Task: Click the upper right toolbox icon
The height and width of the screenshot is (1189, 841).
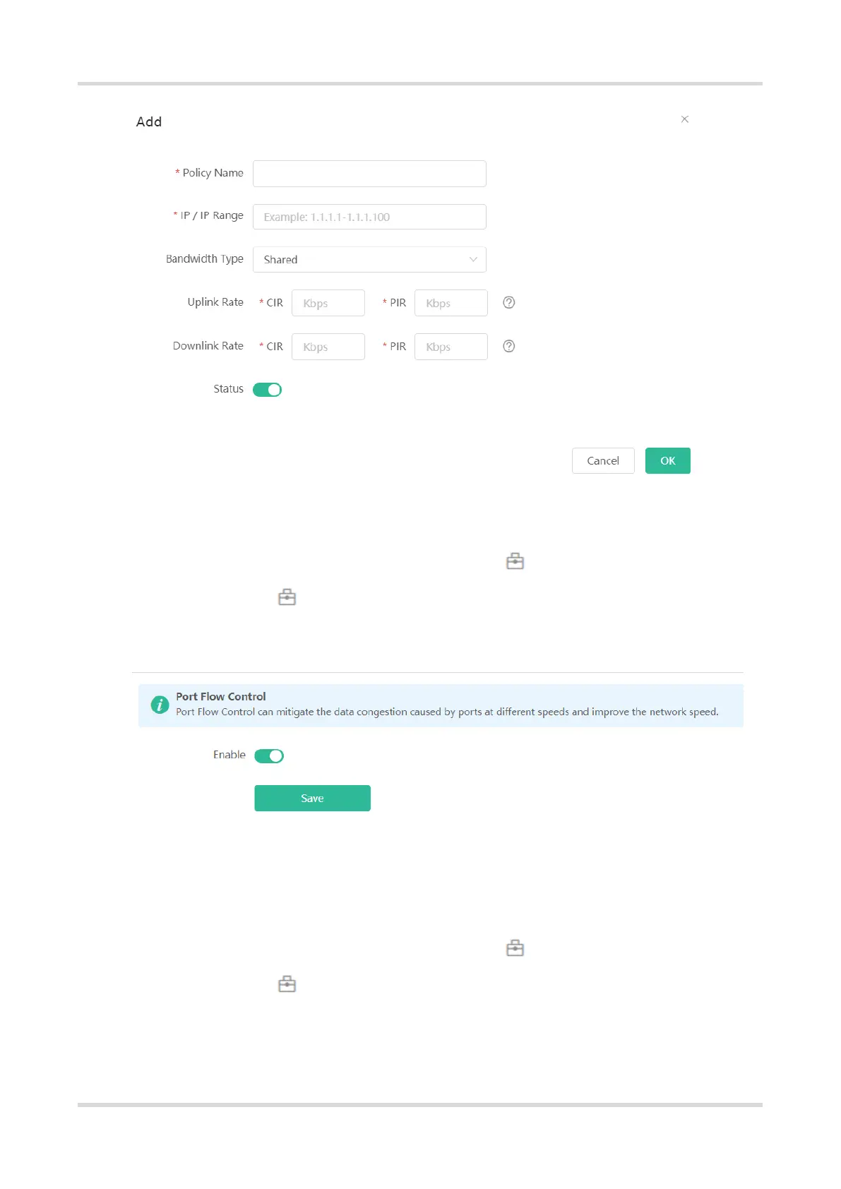Action: coord(515,561)
